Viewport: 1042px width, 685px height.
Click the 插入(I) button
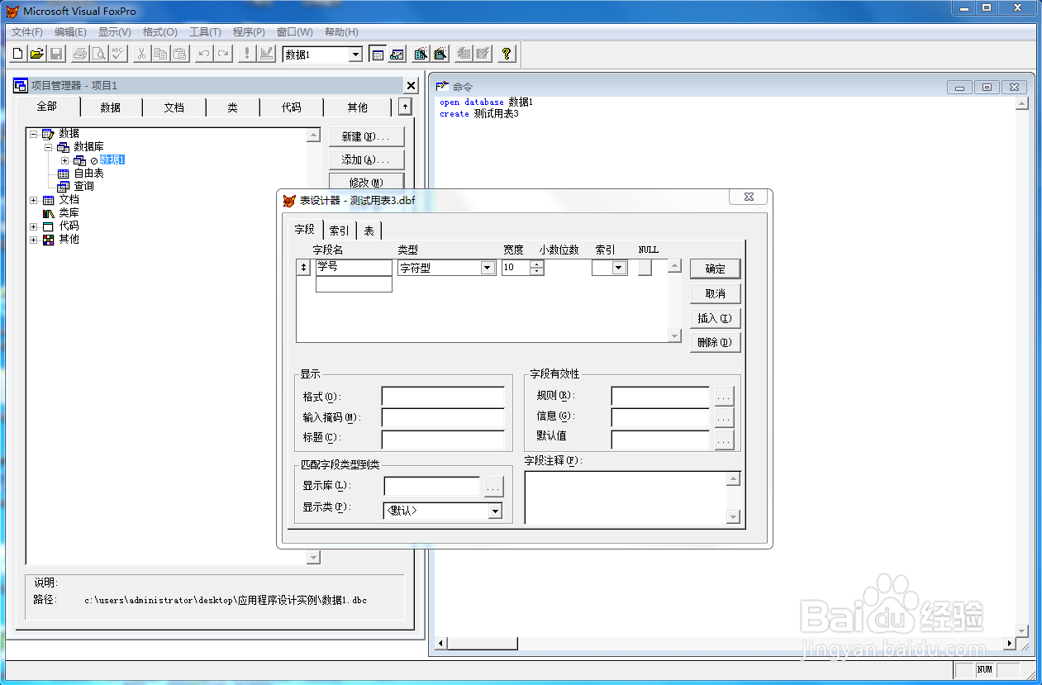pos(715,318)
